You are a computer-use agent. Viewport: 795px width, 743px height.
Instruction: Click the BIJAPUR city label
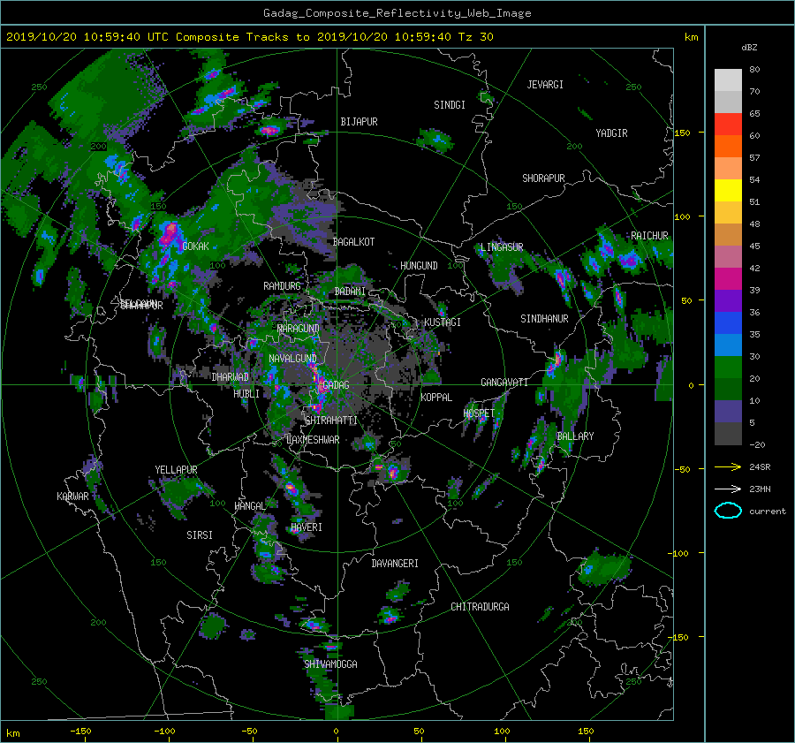tap(359, 122)
